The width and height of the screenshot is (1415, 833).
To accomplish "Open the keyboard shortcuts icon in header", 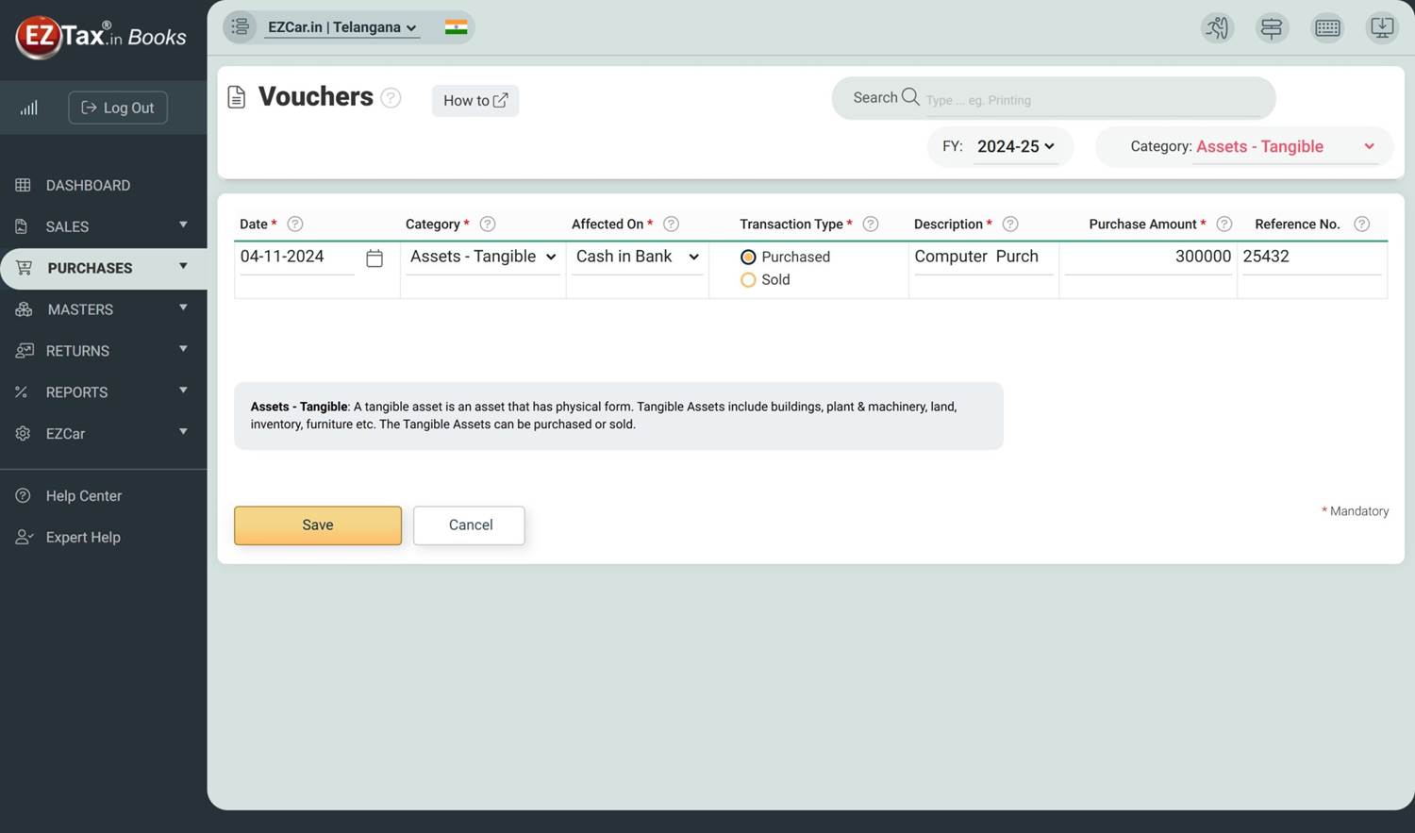I will coord(1327,28).
